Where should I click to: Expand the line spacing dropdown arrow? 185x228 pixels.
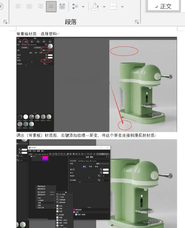pos(83,7)
